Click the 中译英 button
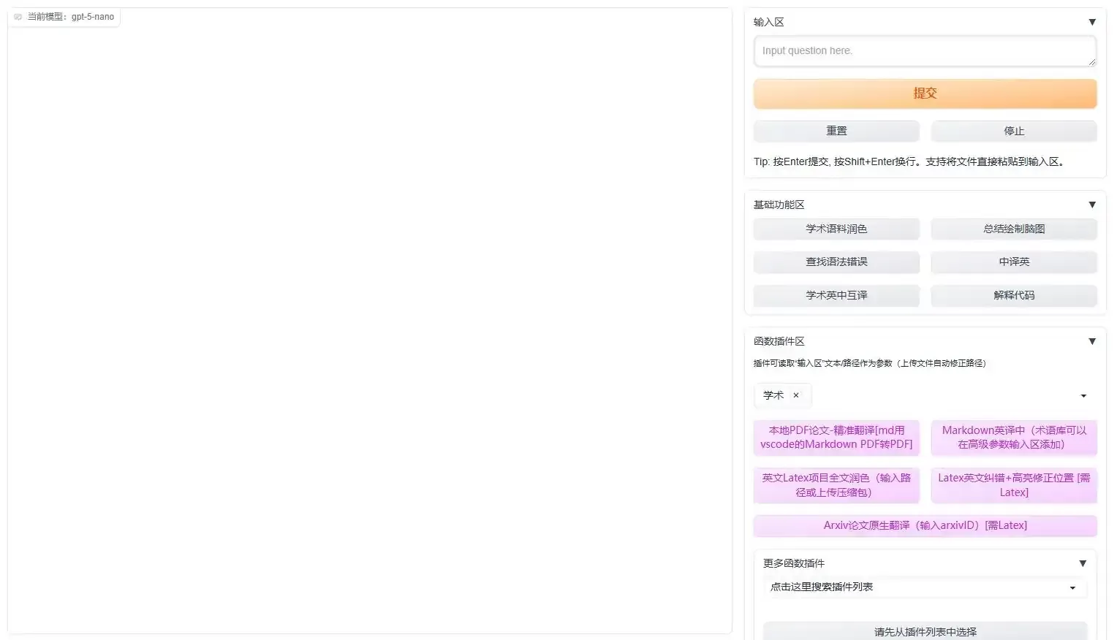The height and width of the screenshot is (640, 1117). [1014, 262]
